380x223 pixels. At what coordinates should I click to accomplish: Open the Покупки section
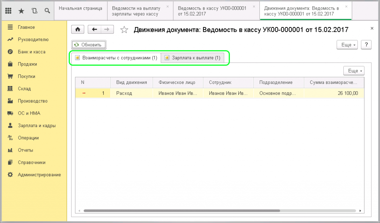26,76
